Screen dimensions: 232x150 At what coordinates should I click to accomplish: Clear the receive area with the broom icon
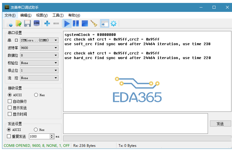pos(94,23)
